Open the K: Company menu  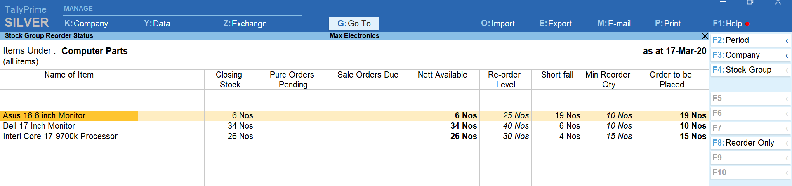(x=86, y=24)
